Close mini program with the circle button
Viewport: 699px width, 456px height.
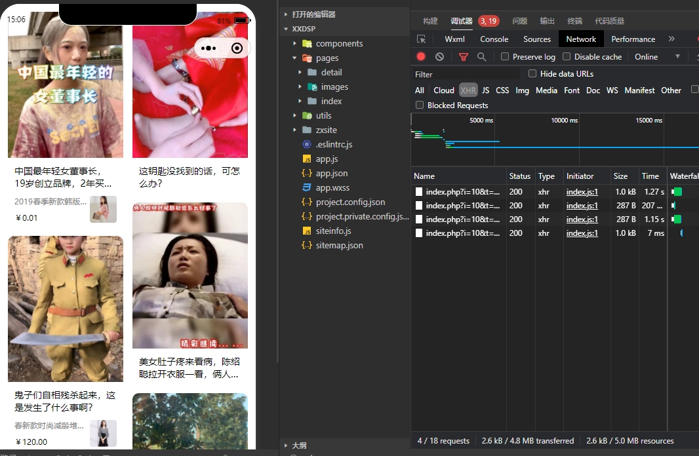[x=237, y=48]
